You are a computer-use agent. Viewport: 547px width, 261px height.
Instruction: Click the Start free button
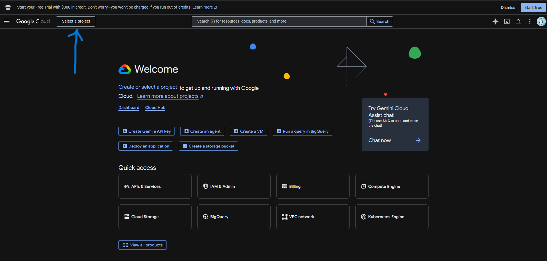click(533, 7)
